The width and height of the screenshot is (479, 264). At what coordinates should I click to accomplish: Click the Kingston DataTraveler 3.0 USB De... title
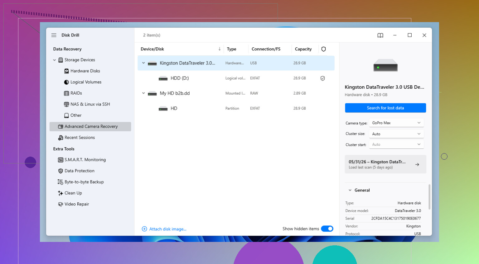(x=385, y=87)
